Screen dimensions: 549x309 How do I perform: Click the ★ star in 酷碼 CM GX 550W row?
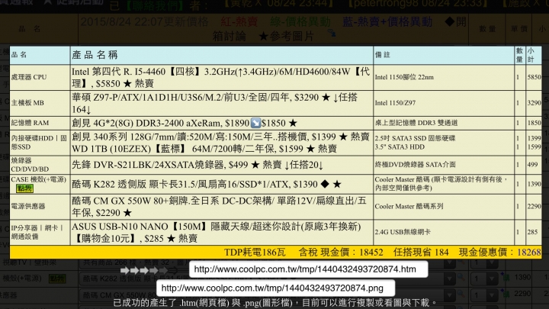[x=127, y=213]
